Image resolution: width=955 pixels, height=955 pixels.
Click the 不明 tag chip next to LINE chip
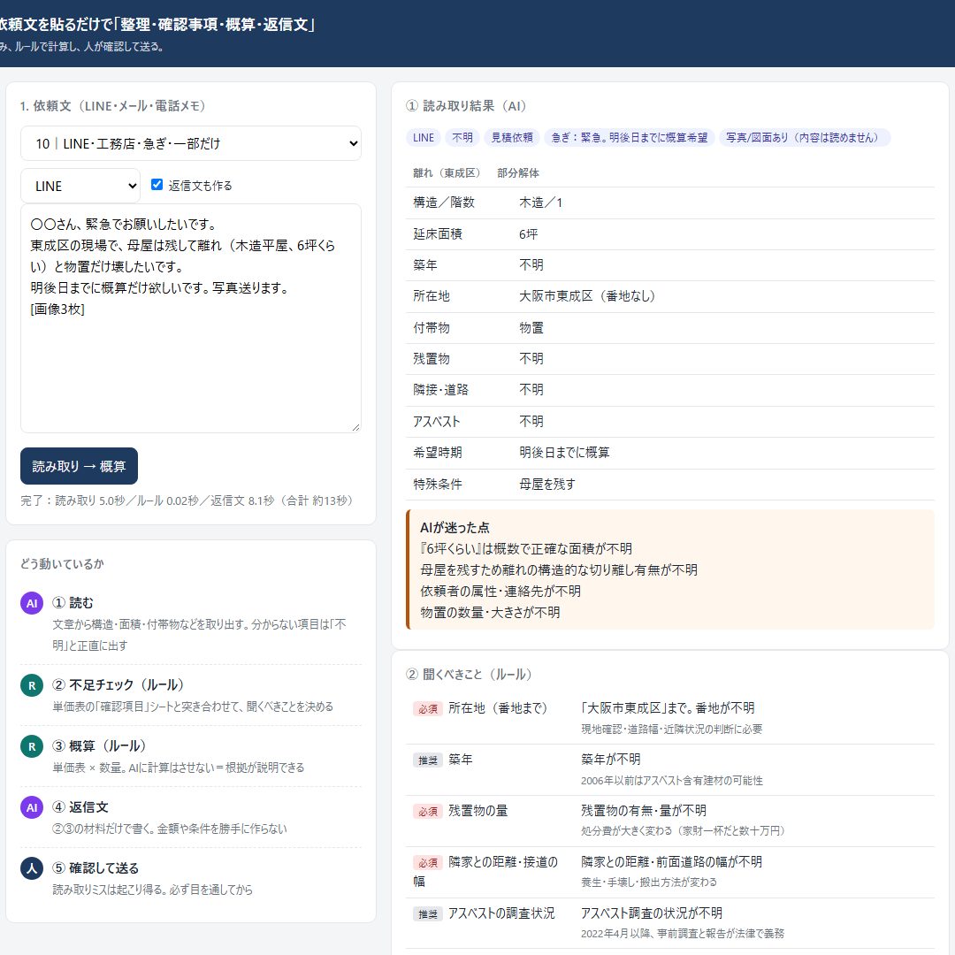462,138
